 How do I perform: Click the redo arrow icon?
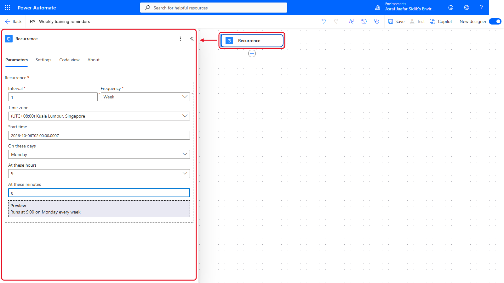tap(336, 21)
